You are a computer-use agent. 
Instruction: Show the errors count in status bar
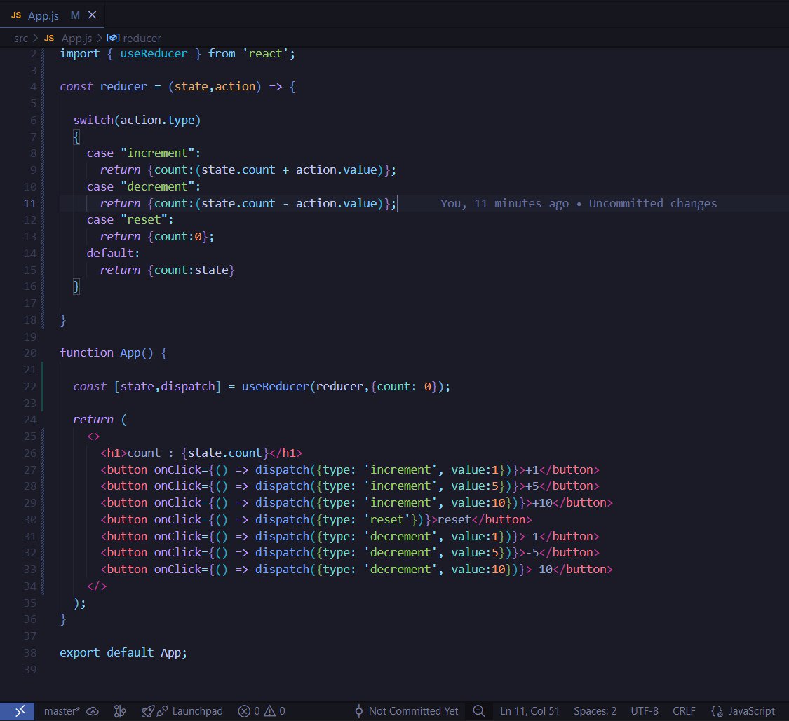pyautogui.click(x=249, y=711)
